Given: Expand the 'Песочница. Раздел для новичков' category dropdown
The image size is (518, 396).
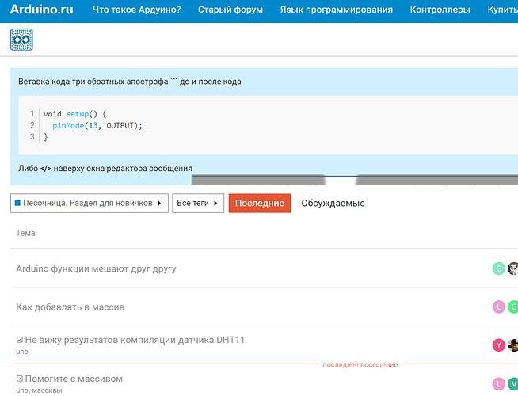Looking at the screenshot, I should (x=90, y=203).
